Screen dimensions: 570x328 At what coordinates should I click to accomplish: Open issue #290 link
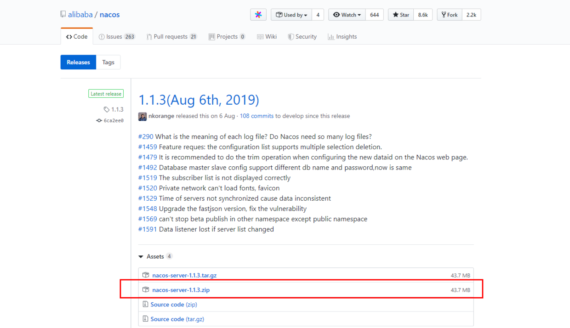[x=146, y=136]
